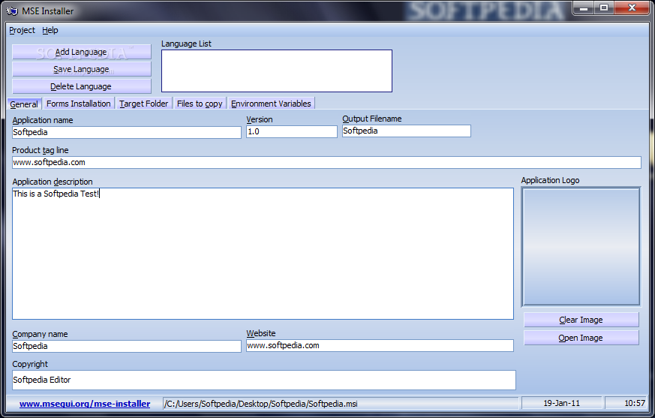Maximize the MSE Installer window
Image resolution: width=655 pixels, height=418 pixels.
[604, 8]
